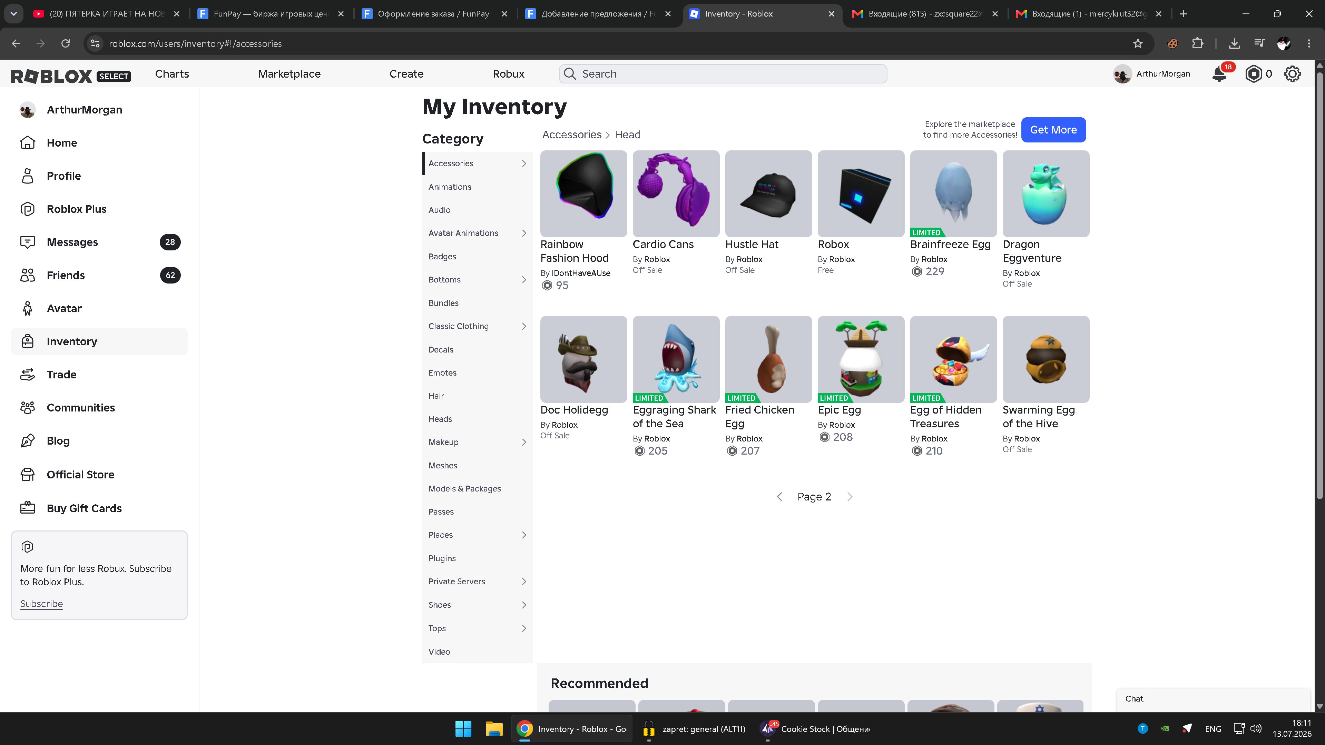The image size is (1325, 745).
Task: Go to the next inventory page
Action: tap(850, 497)
